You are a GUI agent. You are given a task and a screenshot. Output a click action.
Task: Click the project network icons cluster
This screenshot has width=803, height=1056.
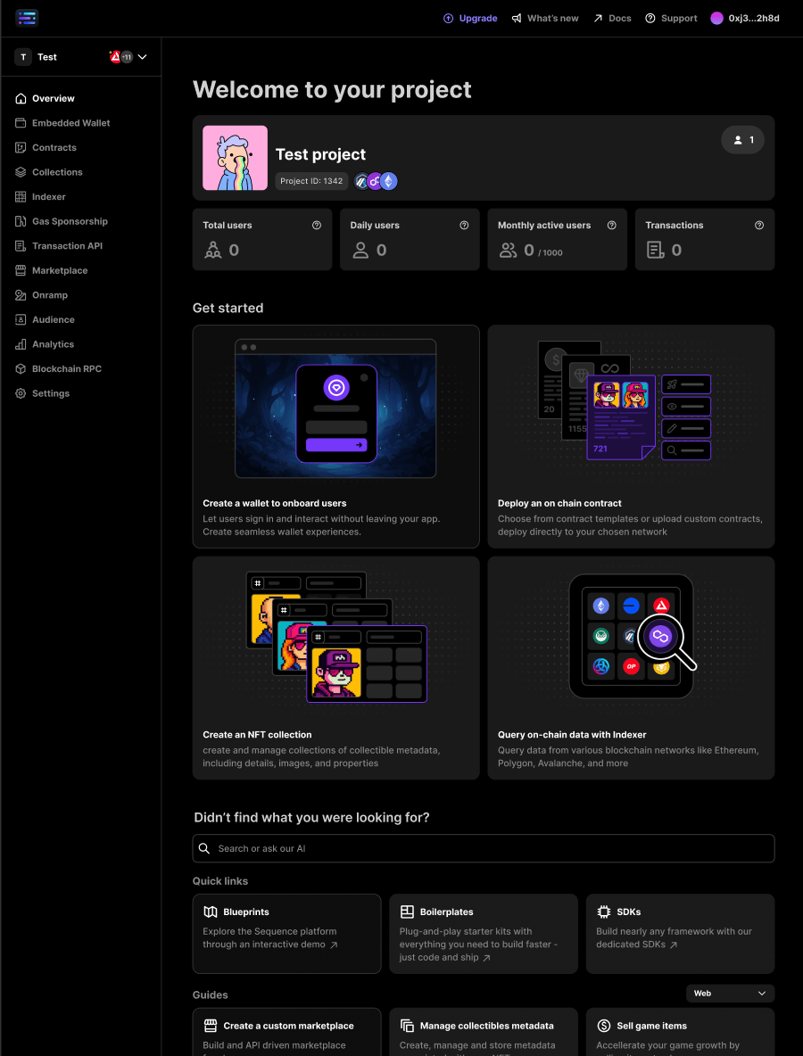click(x=376, y=180)
